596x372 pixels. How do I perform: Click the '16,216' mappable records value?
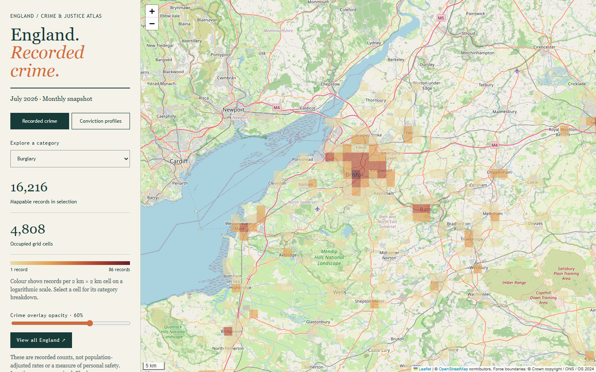[29, 187]
